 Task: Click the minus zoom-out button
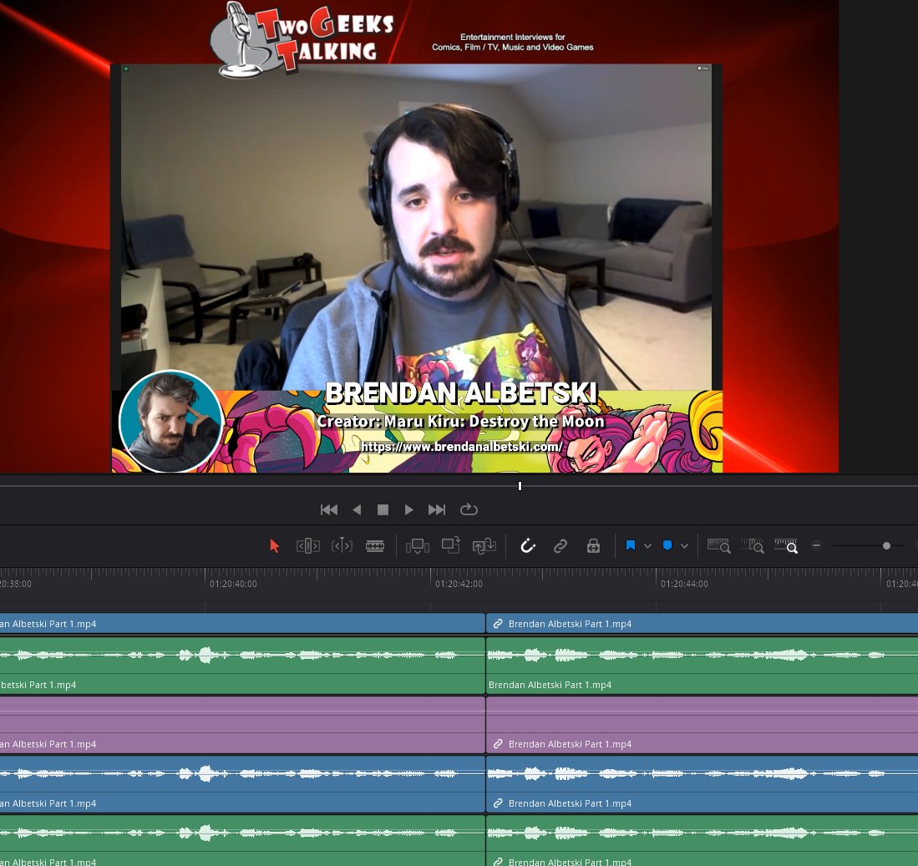coord(816,545)
